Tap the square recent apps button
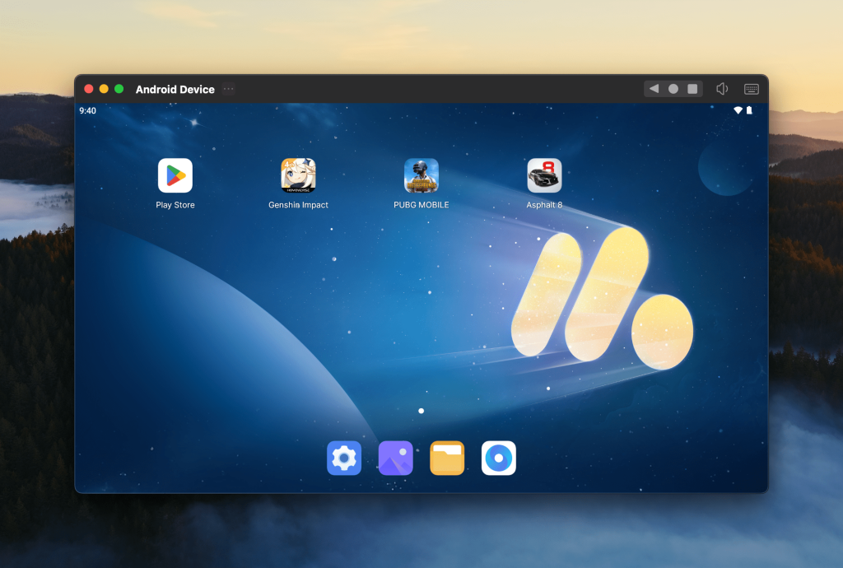The width and height of the screenshot is (843, 568). (x=692, y=89)
